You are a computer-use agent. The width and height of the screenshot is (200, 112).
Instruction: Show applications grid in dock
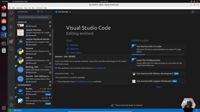(4, 108)
